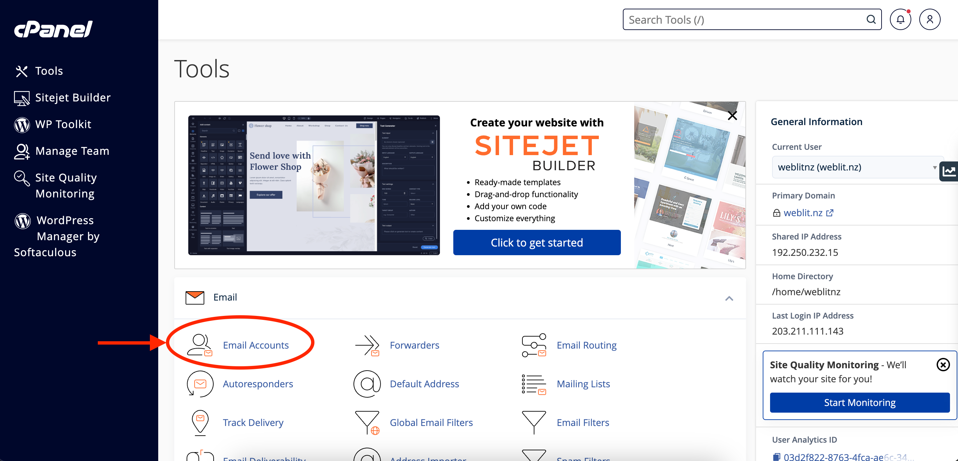Open WordPress Manager by Softaculous
The width and height of the screenshot is (958, 461).
click(56, 236)
